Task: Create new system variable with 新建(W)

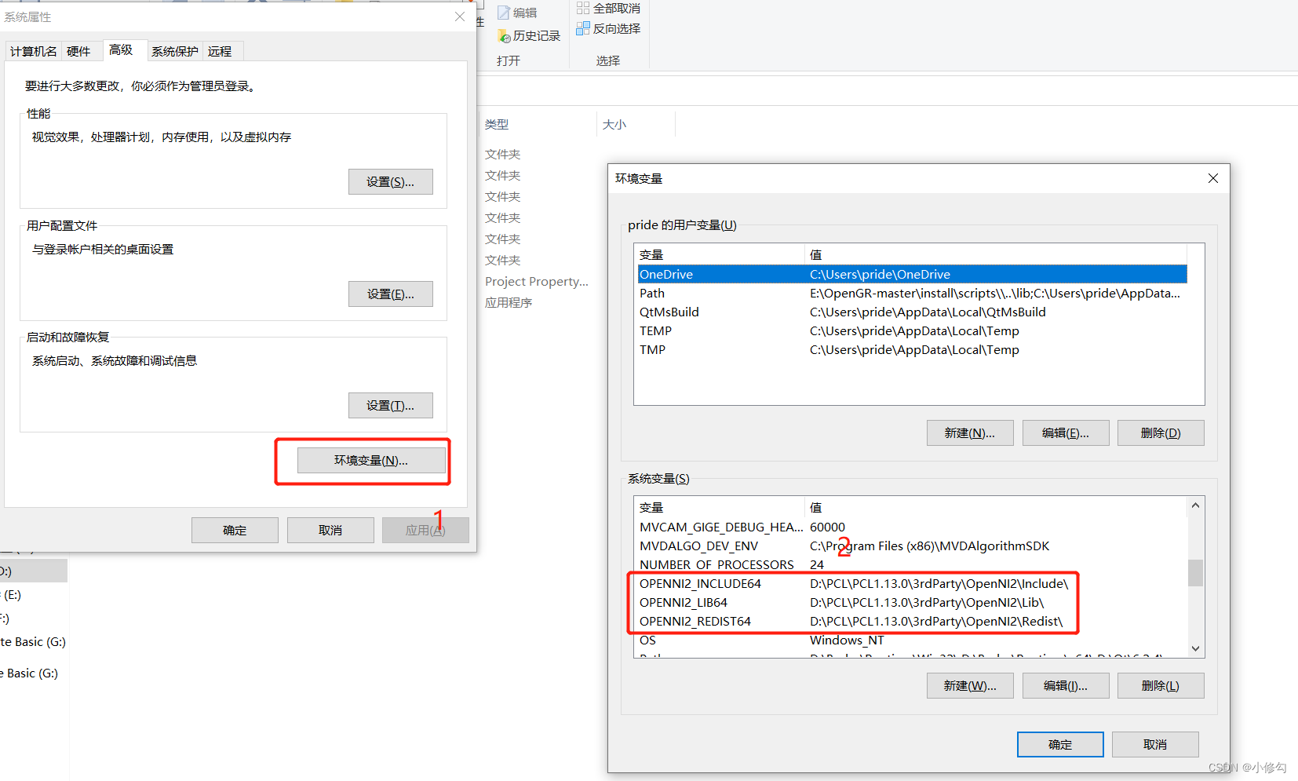Action: (970, 685)
